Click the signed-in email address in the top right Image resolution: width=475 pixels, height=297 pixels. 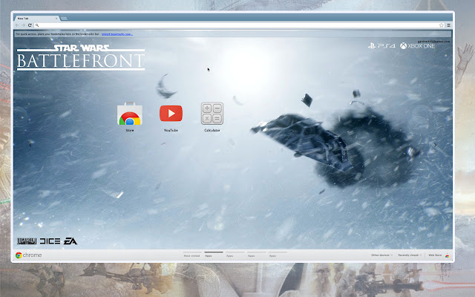tap(433, 42)
